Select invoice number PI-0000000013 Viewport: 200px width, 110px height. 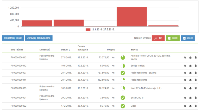click(x=18, y=57)
